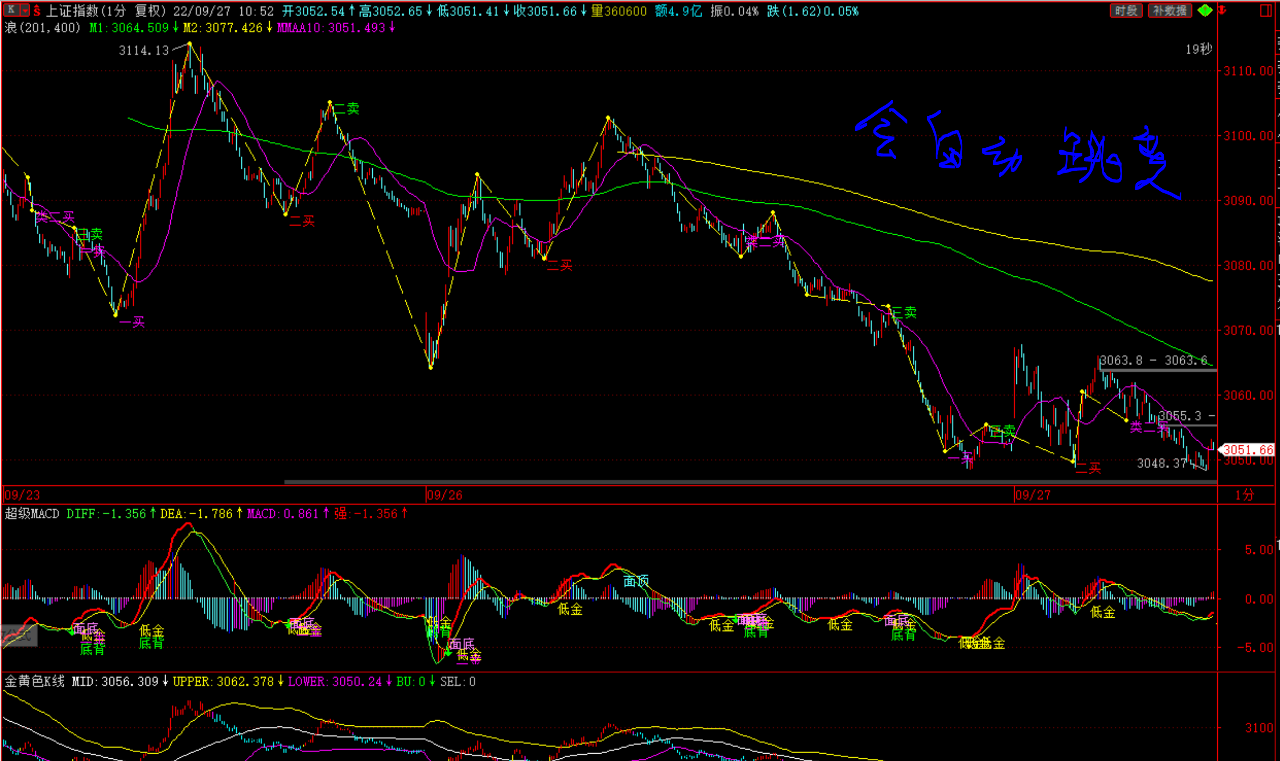
Task: Click the K chart-type button
Action: 11,9
